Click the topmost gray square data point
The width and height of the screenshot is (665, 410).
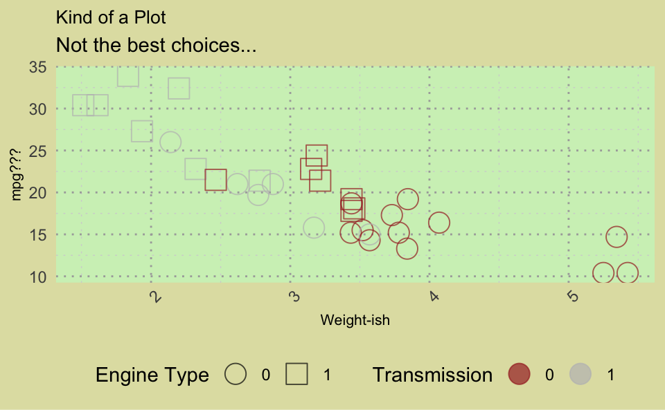[x=128, y=75]
